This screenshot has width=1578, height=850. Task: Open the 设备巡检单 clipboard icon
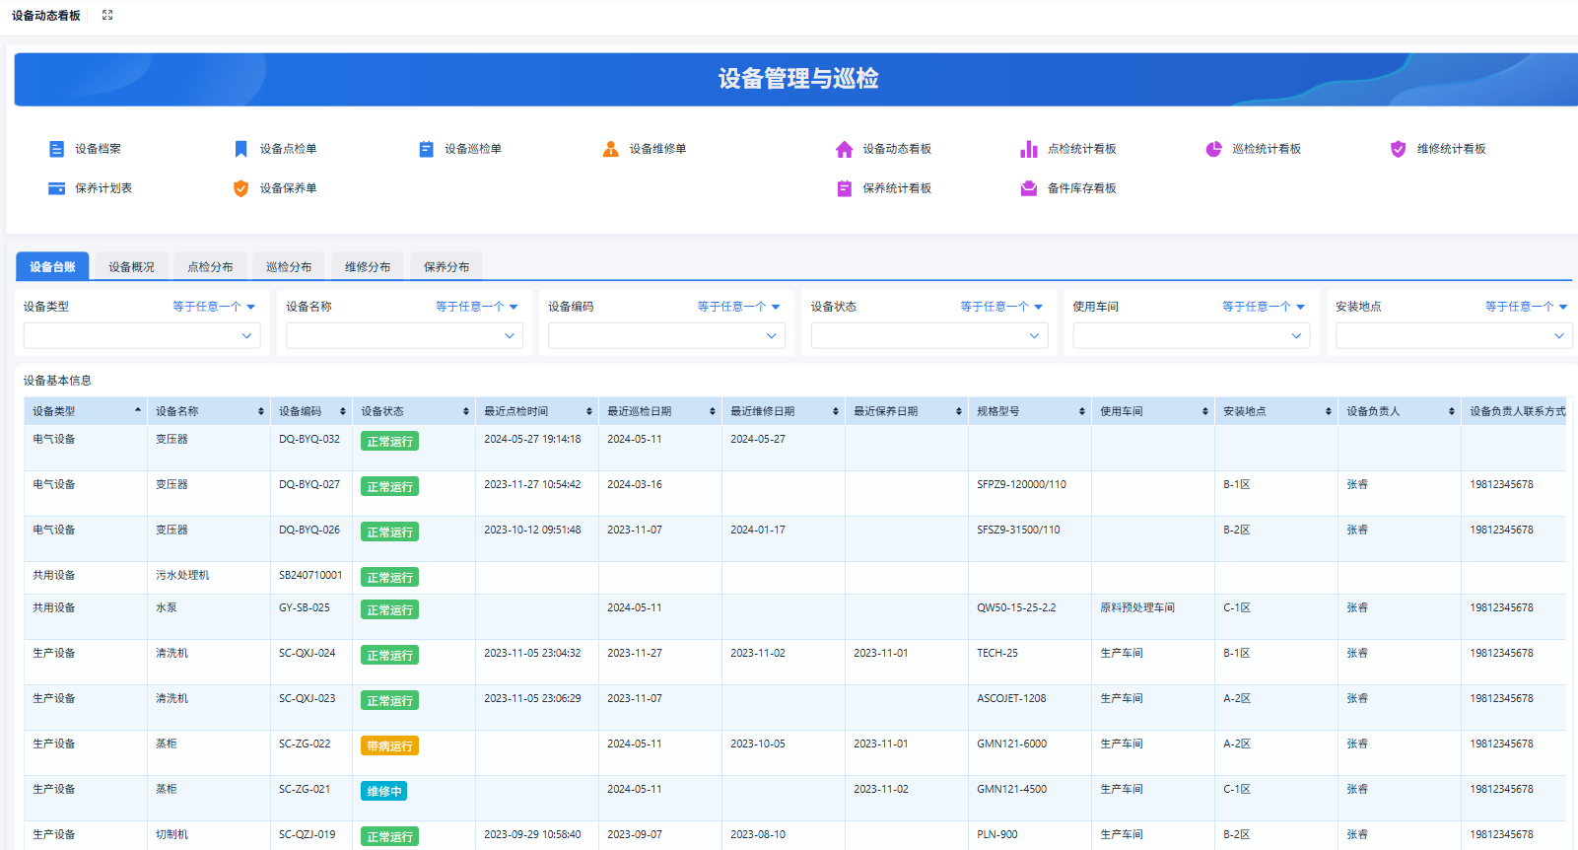point(426,149)
